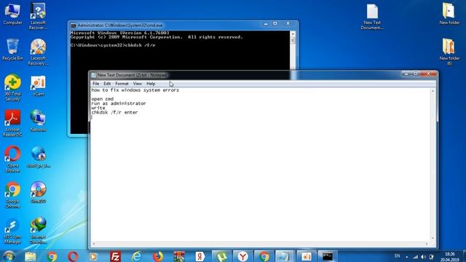Switch to the cmd.exe taskbar button
The height and width of the screenshot is (262, 466).
[328, 256]
